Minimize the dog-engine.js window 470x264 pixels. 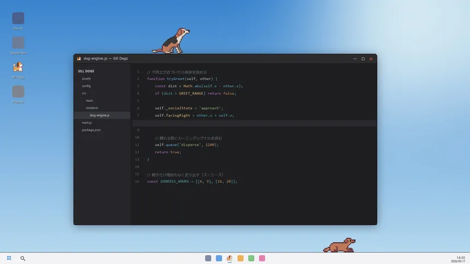(x=355, y=59)
